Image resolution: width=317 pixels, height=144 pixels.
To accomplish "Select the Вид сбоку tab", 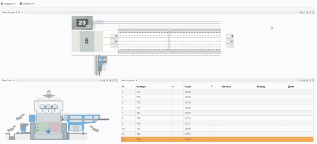I will (7, 80).
